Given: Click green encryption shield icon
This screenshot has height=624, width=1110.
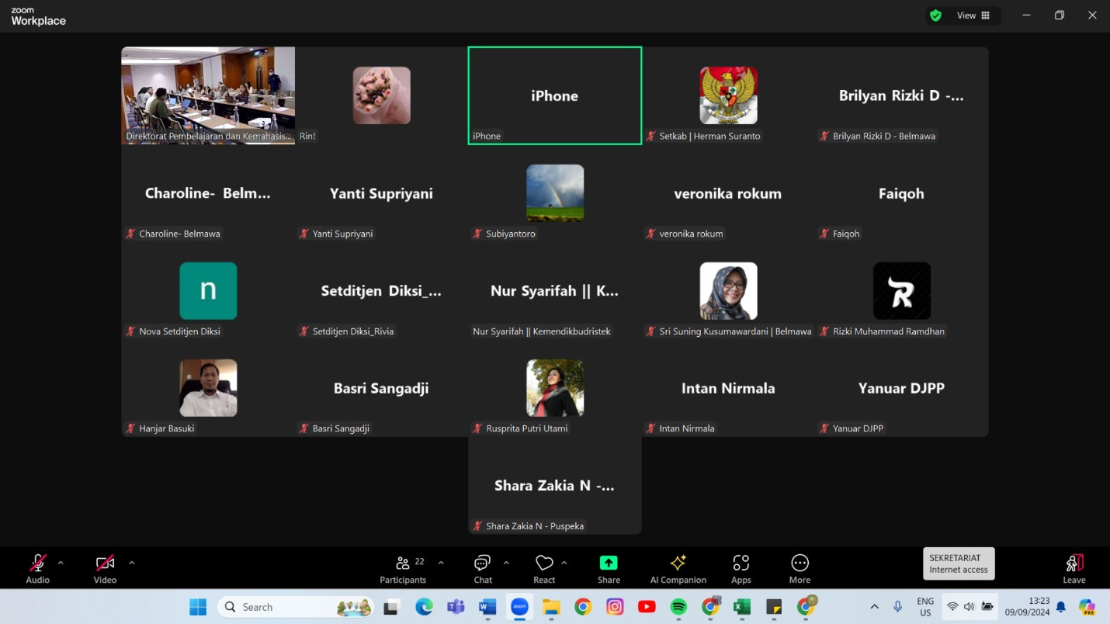Looking at the screenshot, I should click(x=935, y=16).
